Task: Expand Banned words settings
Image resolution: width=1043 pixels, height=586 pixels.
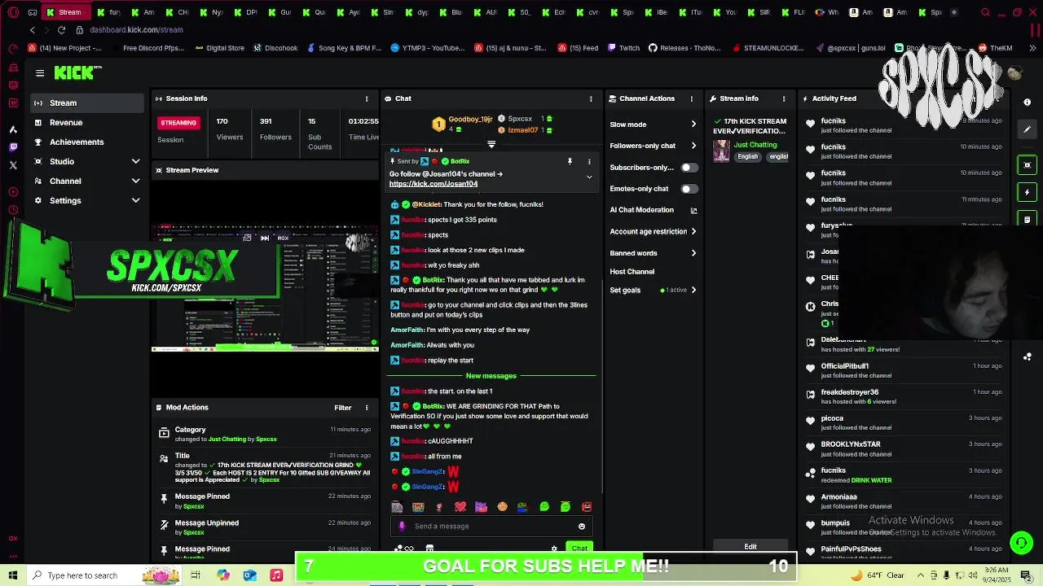Action: [x=693, y=253]
